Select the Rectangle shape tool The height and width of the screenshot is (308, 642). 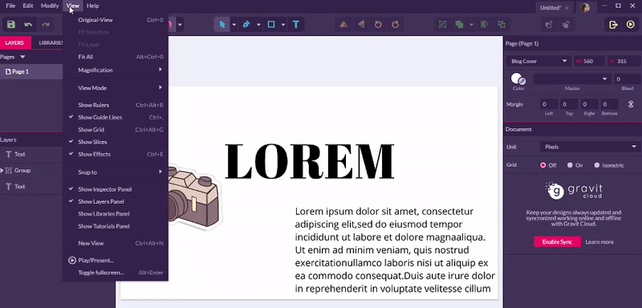271,25
